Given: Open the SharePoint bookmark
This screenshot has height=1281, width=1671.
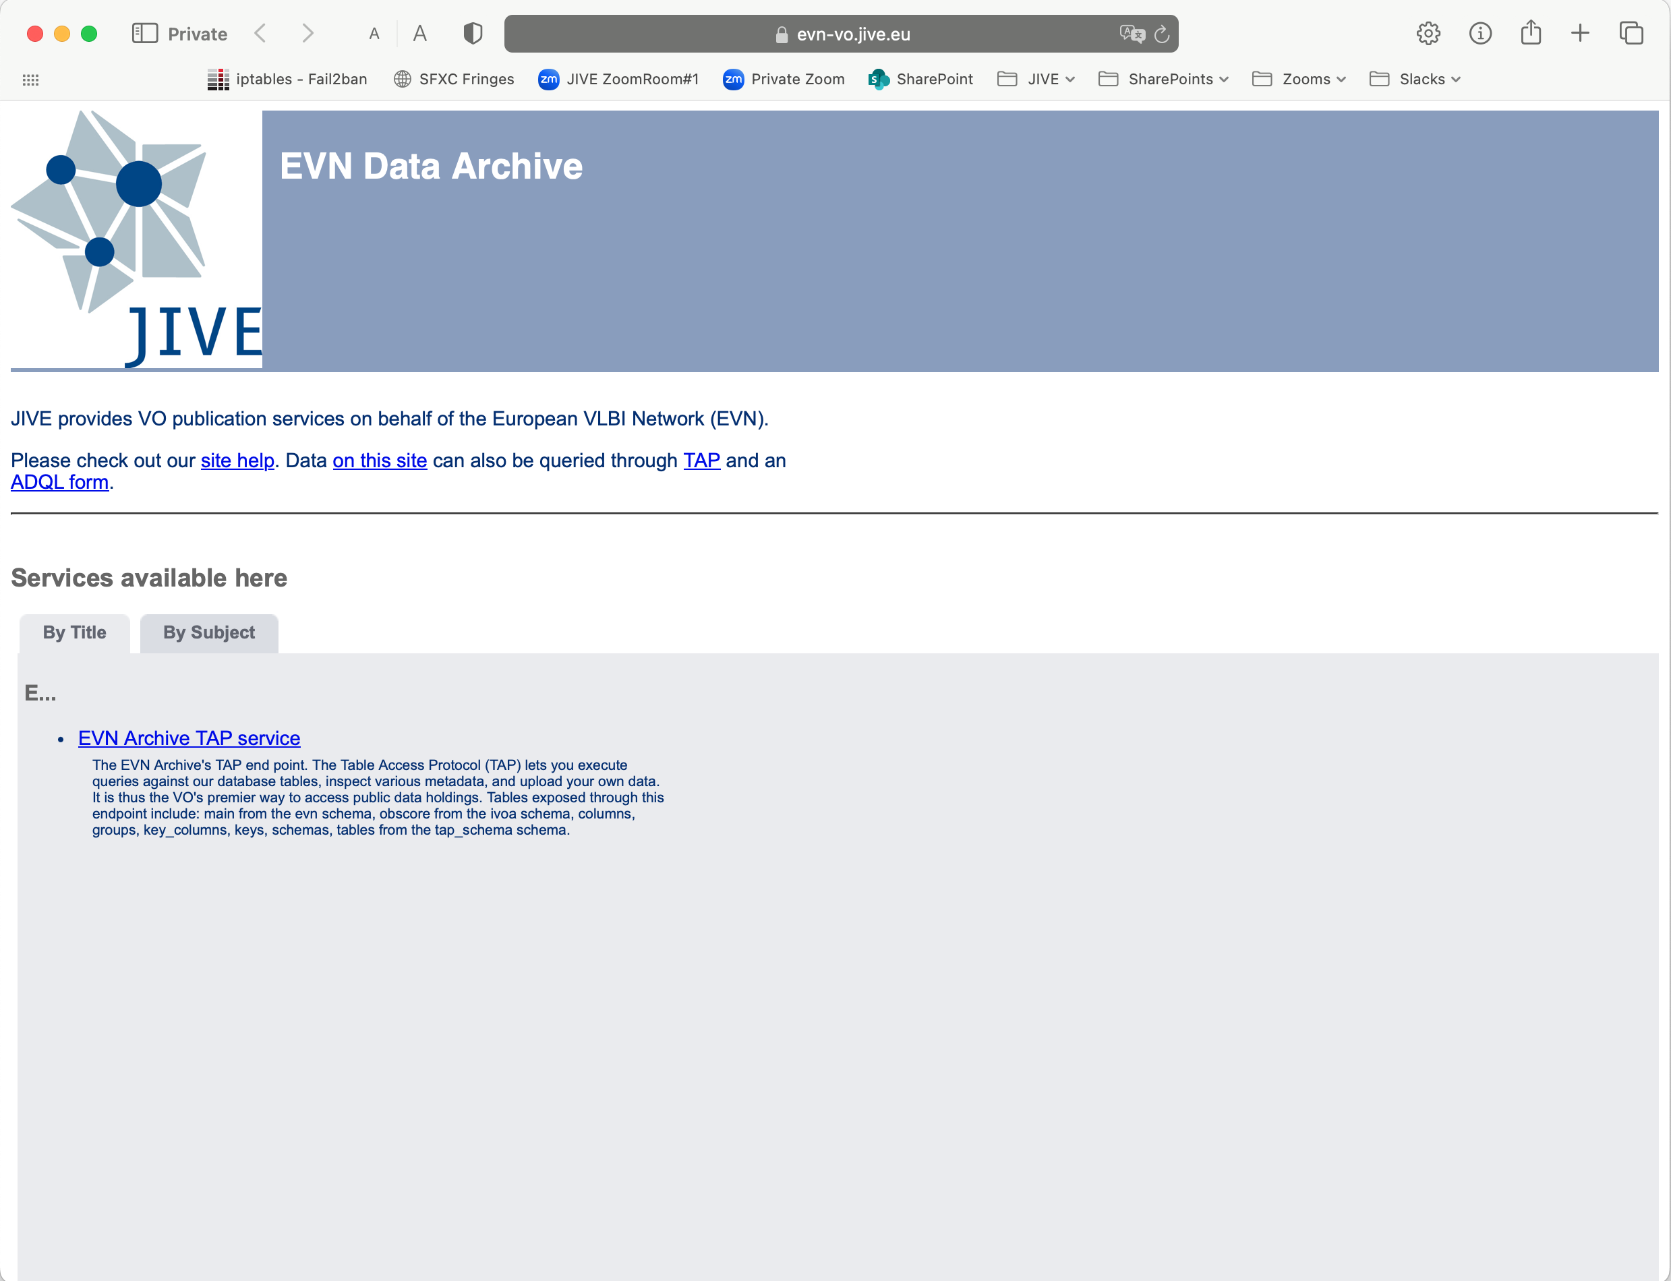Looking at the screenshot, I should pos(920,80).
